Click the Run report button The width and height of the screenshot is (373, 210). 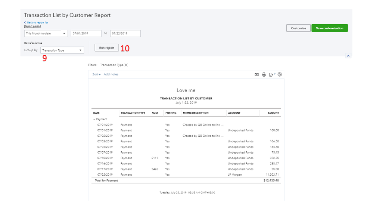click(107, 48)
